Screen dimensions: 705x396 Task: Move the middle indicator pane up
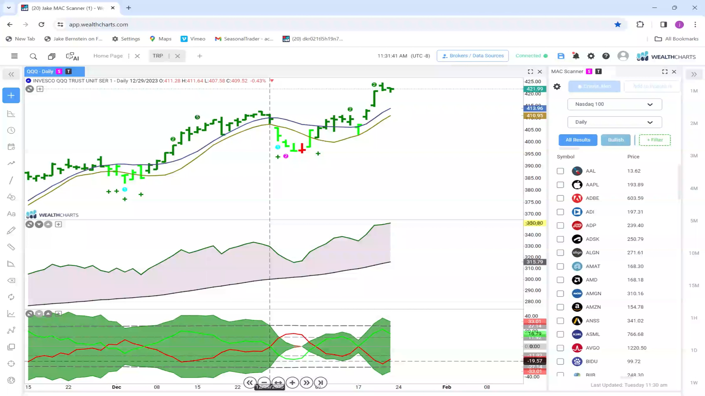(48, 224)
